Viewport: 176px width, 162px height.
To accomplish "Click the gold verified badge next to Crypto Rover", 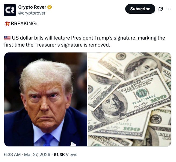I will pos(49,7).
